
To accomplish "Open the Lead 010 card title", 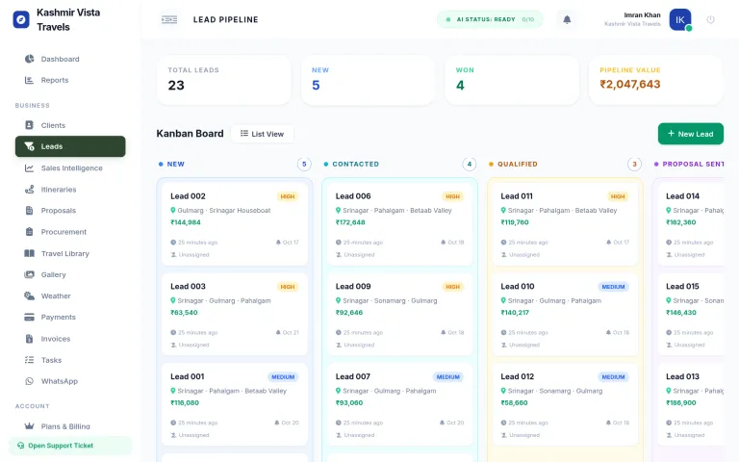I will click(518, 286).
